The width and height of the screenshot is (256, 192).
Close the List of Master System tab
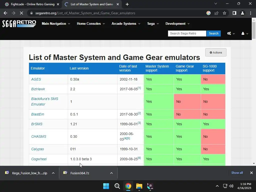point(118,4)
